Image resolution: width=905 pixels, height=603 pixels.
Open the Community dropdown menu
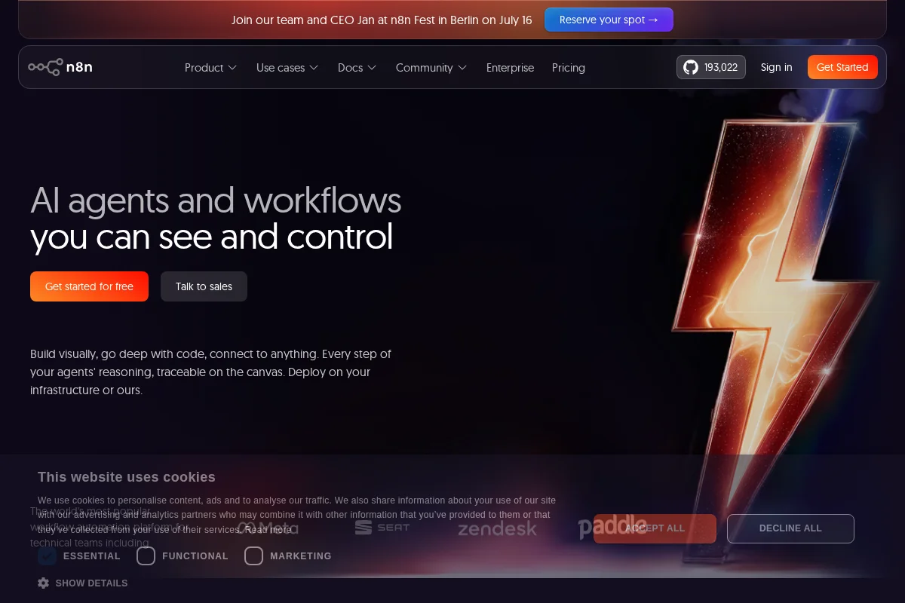coord(431,68)
